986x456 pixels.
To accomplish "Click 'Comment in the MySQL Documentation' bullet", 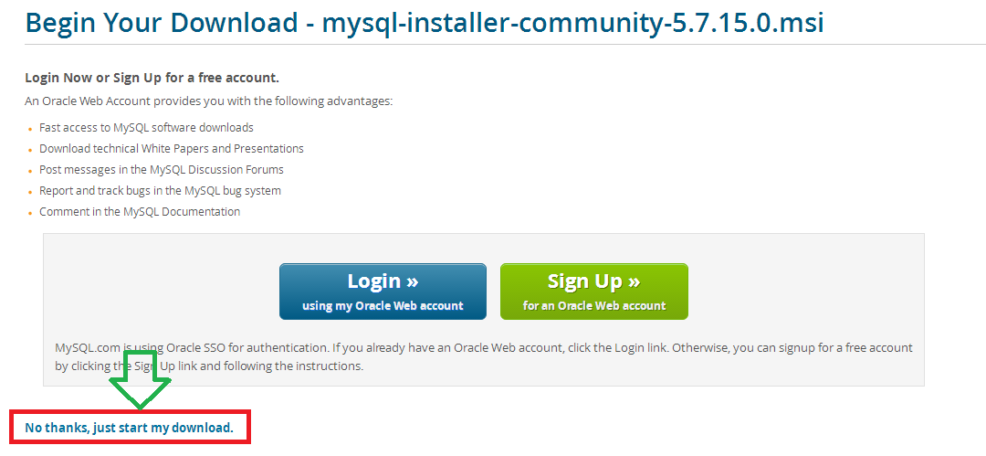I will (140, 212).
